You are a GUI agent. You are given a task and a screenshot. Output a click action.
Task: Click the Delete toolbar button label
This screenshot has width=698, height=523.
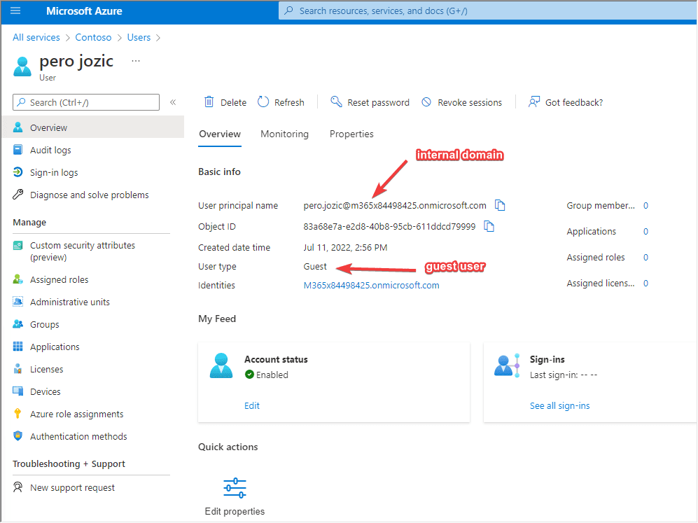(233, 102)
